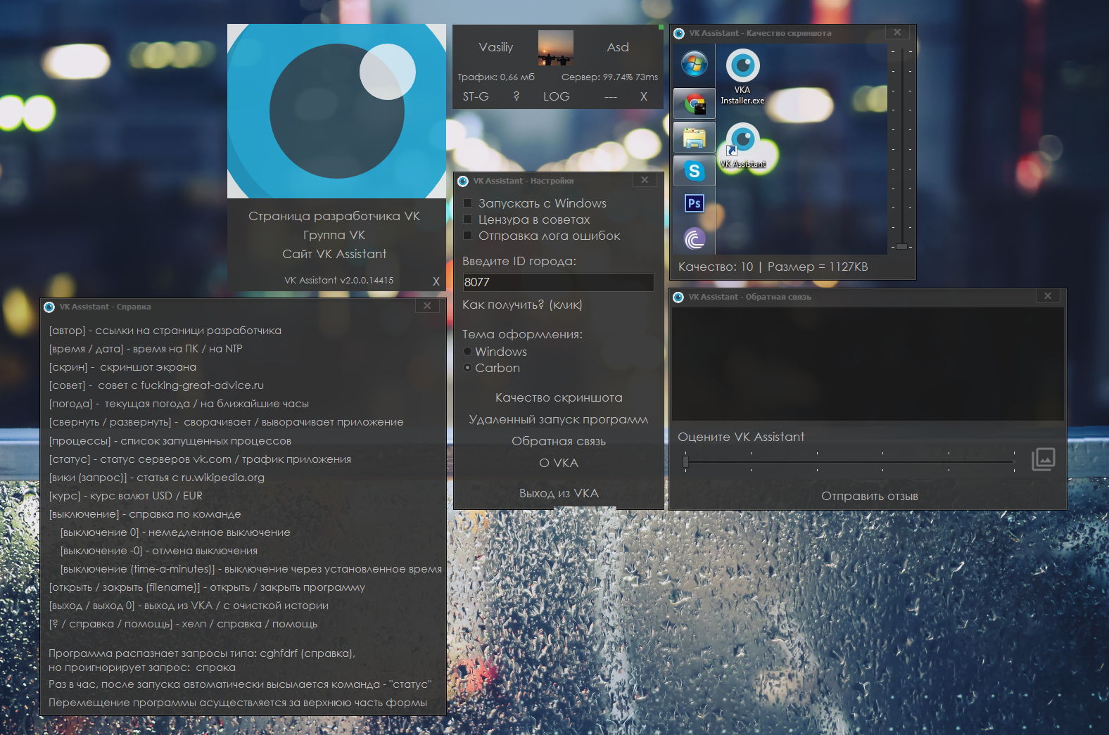Check Отправка лога ошибок option
This screenshot has height=735, width=1109.
pyautogui.click(x=467, y=236)
